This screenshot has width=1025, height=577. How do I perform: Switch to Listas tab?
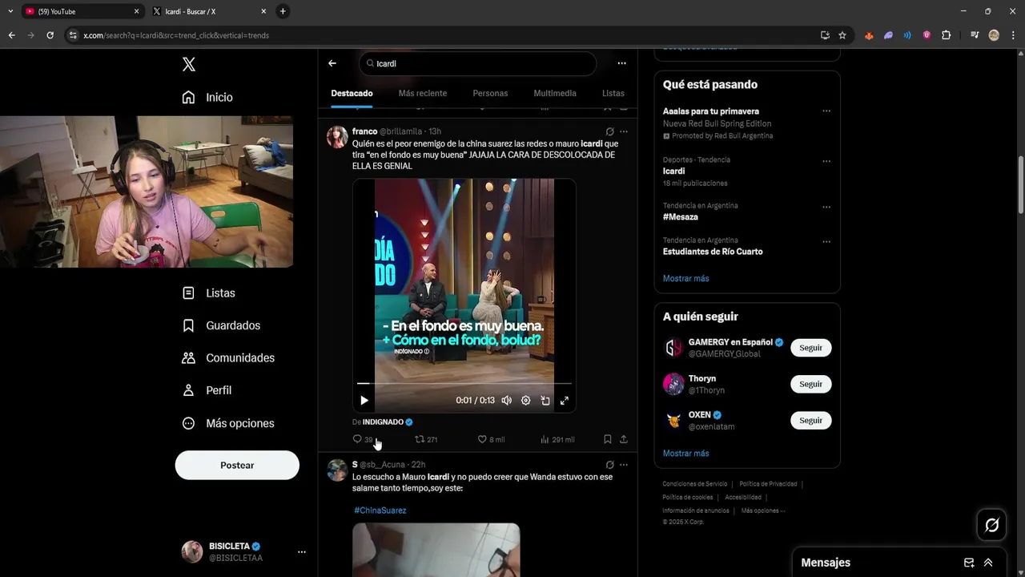point(613,94)
